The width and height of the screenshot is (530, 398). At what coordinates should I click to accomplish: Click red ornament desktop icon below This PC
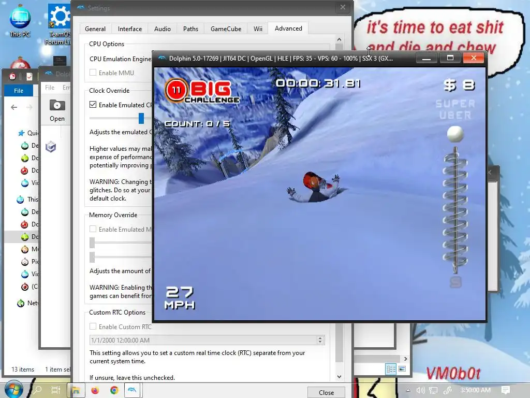(20, 62)
